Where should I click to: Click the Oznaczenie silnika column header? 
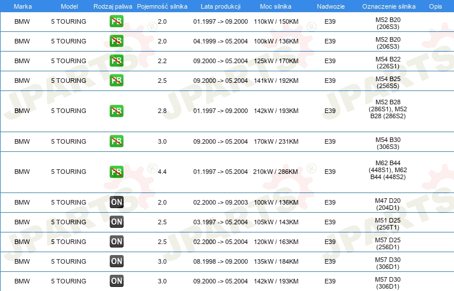[388, 6]
